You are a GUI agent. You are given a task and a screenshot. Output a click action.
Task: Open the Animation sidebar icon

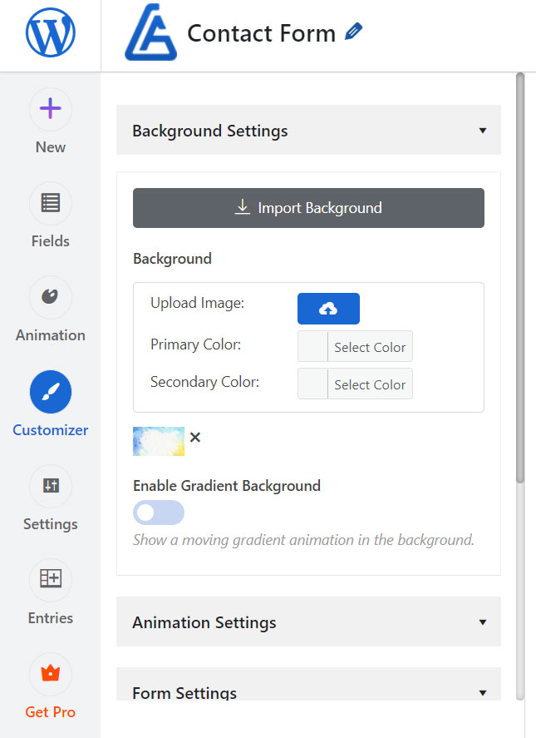(50, 297)
